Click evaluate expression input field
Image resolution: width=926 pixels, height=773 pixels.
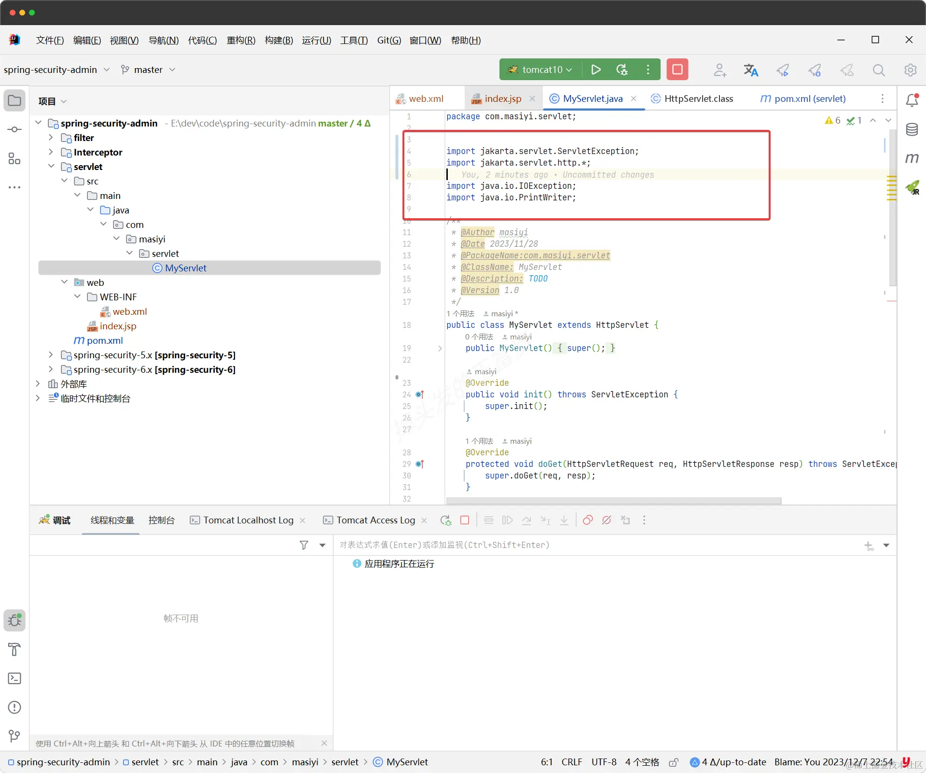point(598,545)
